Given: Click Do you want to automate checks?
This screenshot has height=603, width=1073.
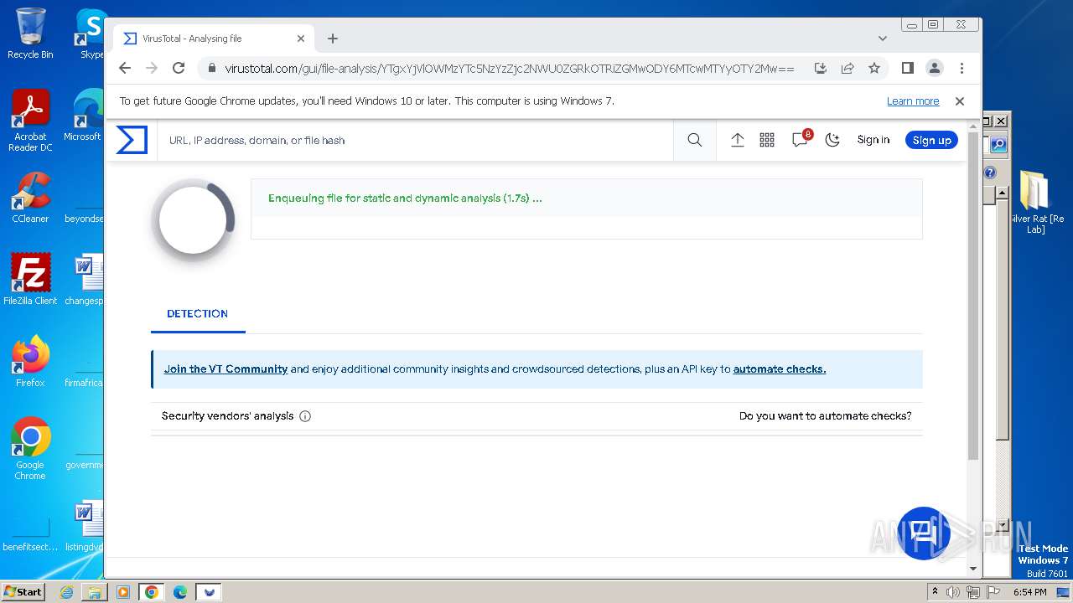Looking at the screenshot, I should pos(826,416).
